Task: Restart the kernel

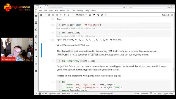Action: point(68,15)
